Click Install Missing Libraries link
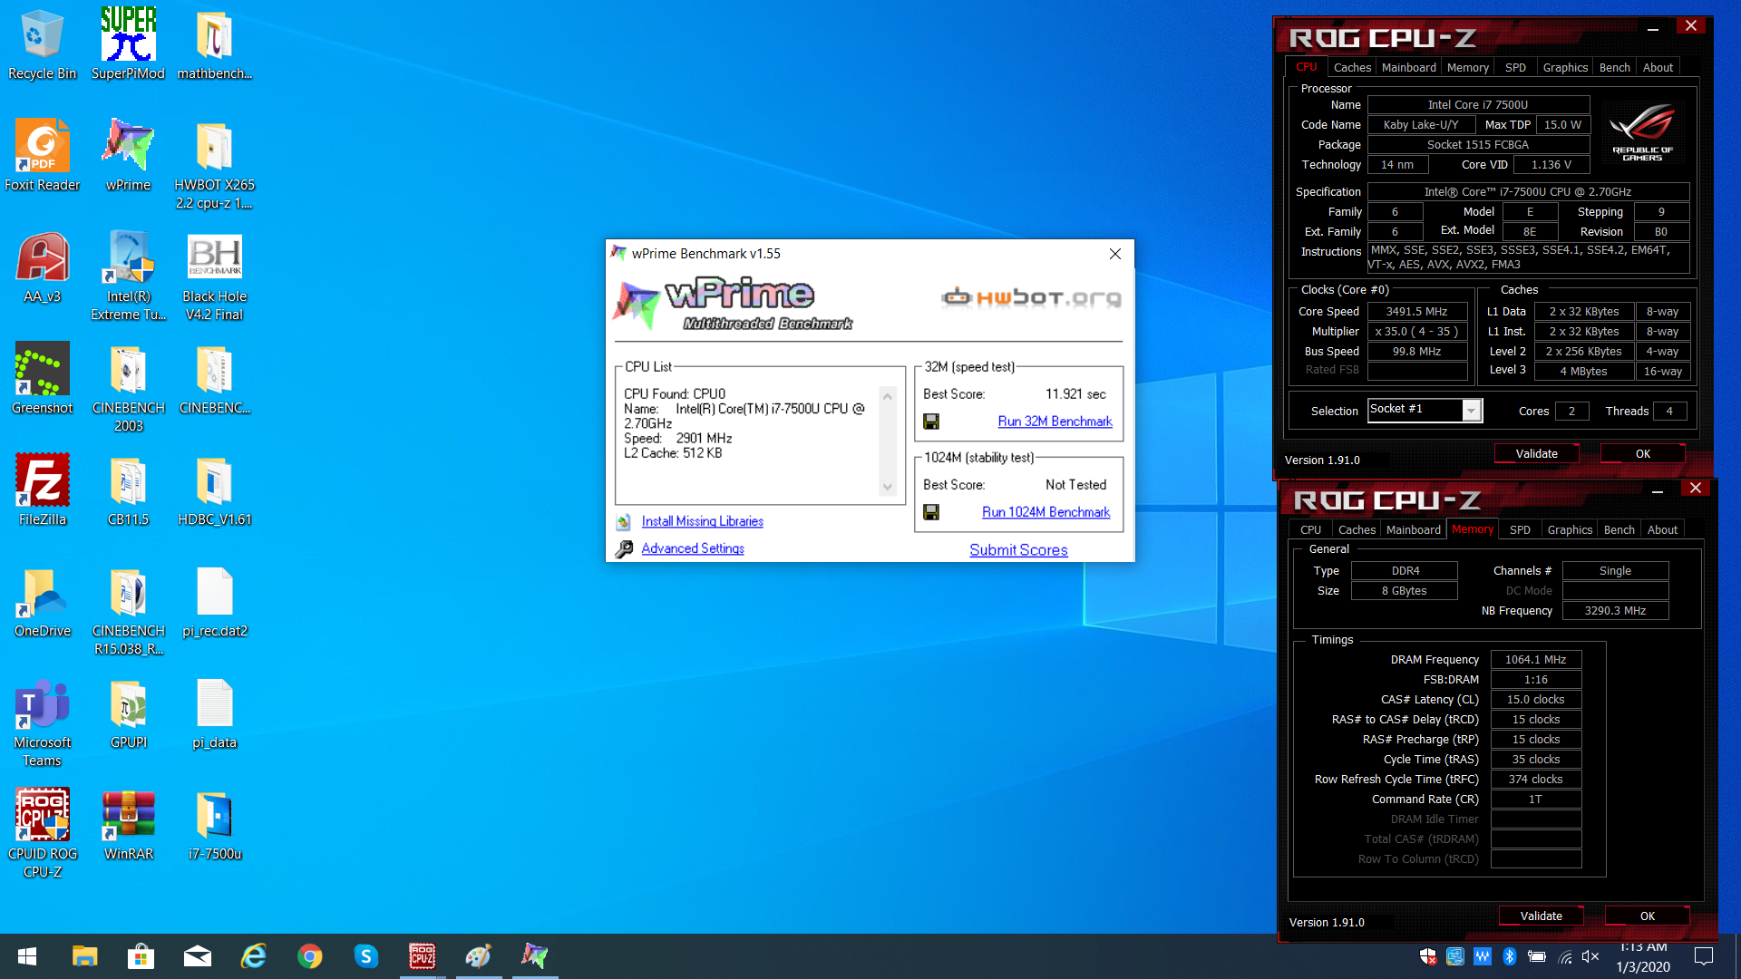The height and width of the screenshot is (979, 1741). 703,521
